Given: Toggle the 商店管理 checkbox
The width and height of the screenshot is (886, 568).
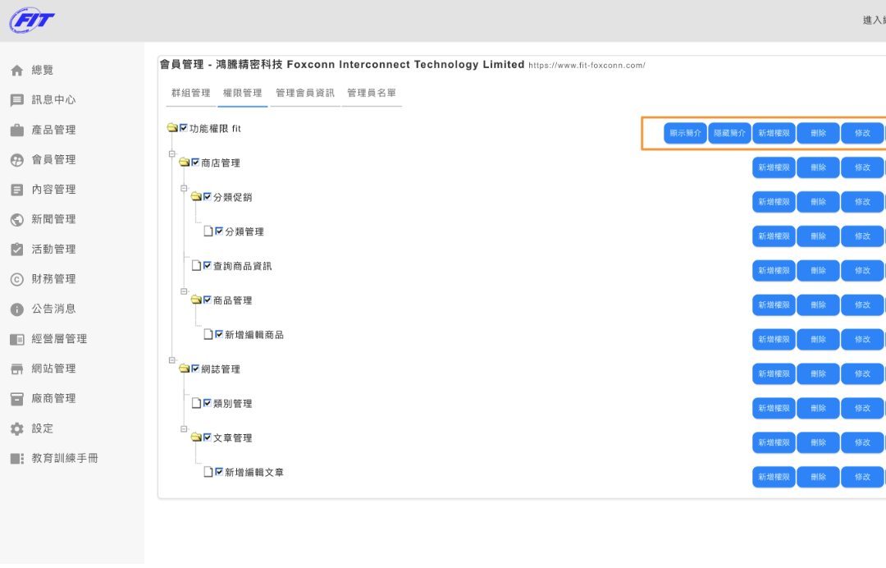Looking at the screenshot, I should pyautogui.click(x=195, y=163).
